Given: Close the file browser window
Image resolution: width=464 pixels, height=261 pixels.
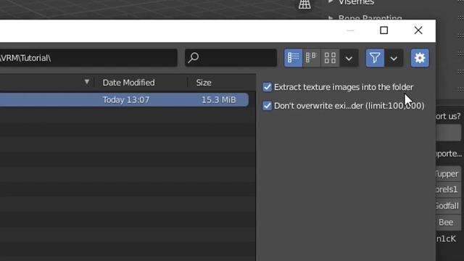Looking at the screenshot, I should pyautogui.click(x=418, y=30).
